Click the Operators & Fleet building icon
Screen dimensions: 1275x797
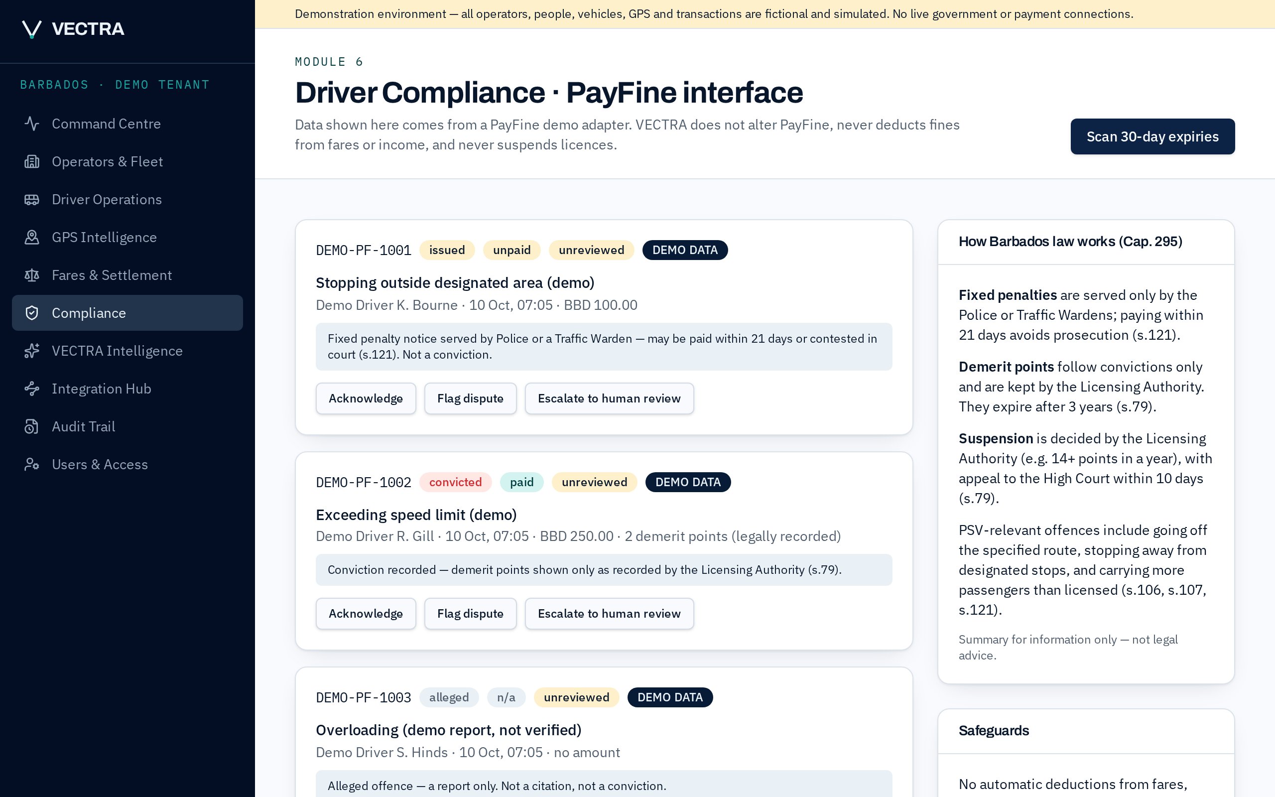[x=31, y=162]
